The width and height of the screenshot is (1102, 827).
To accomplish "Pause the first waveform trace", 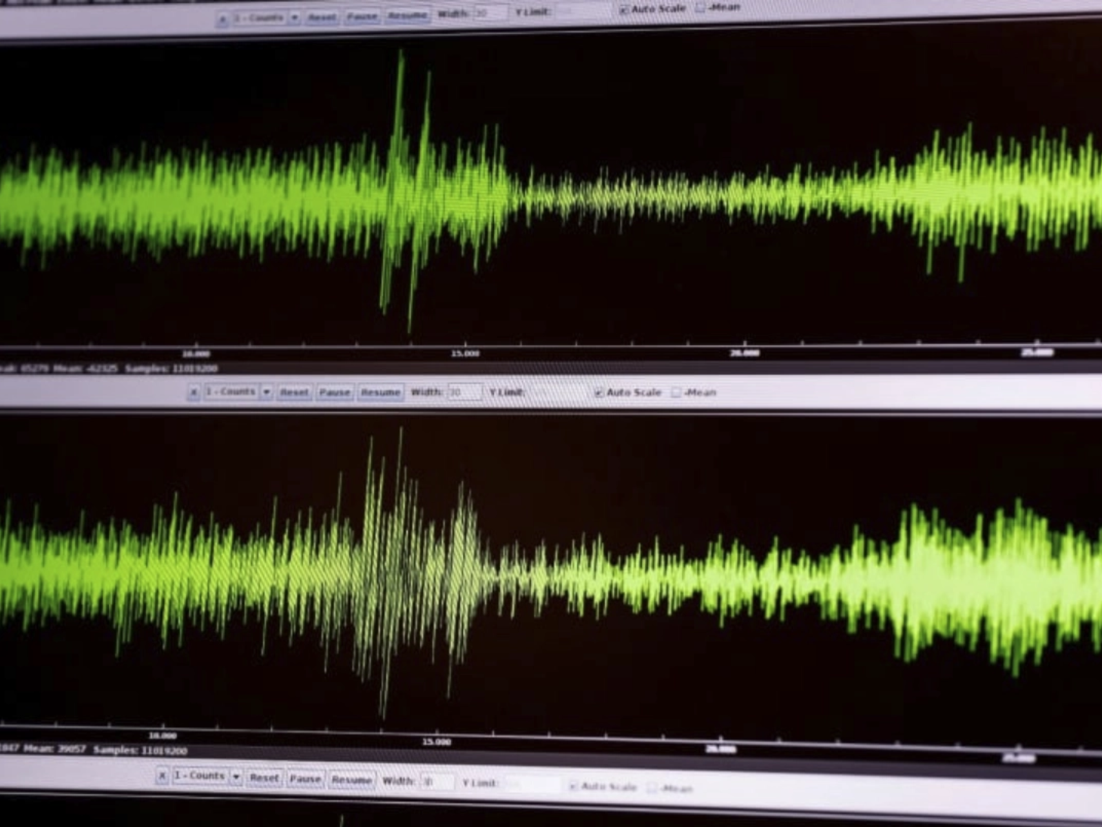I will coord(362,17).
